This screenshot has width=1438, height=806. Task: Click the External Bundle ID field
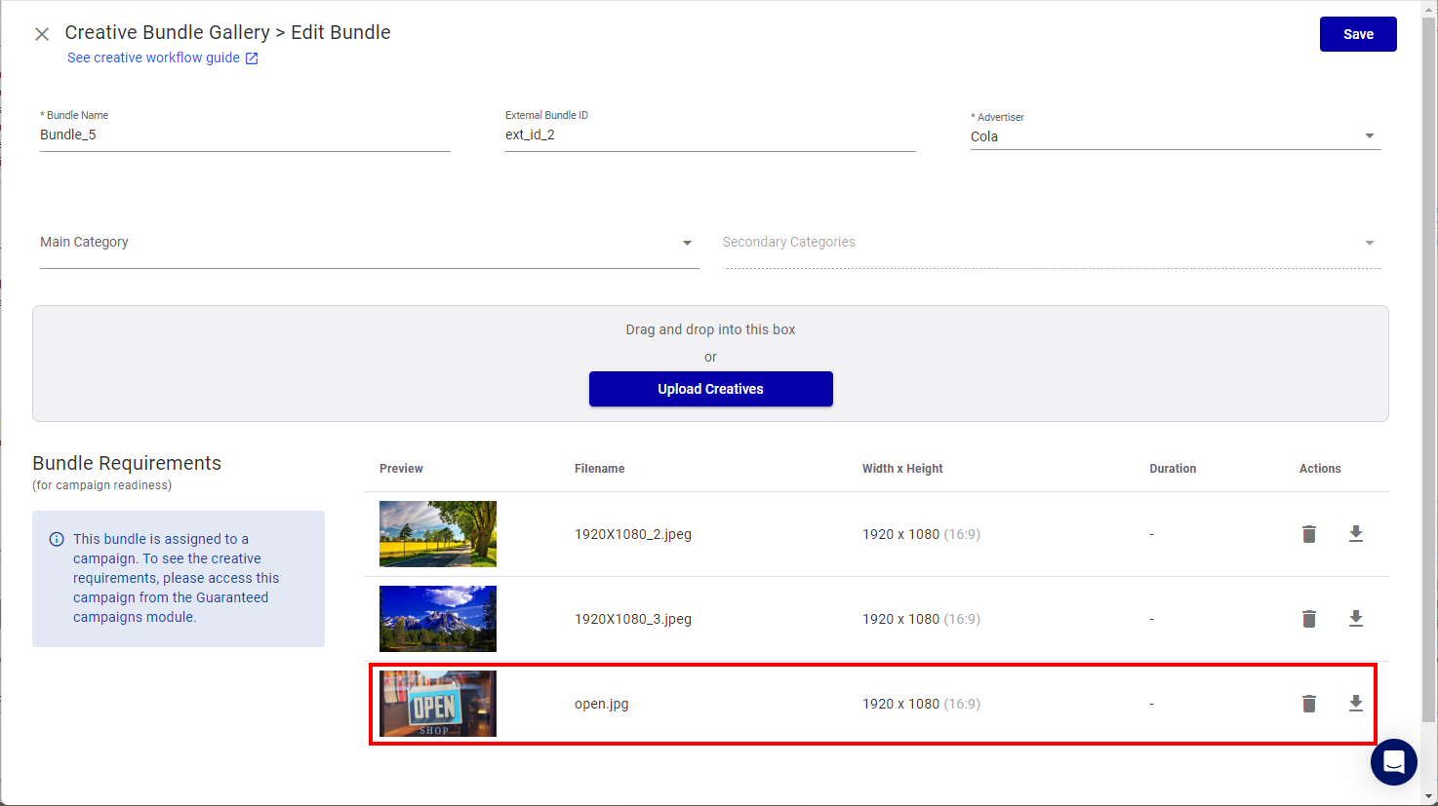click(709, 135)
